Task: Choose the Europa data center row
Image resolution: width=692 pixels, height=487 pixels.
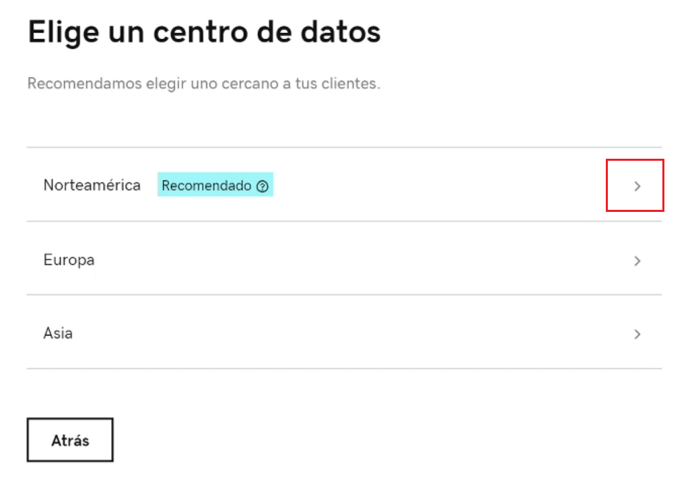Action: 344,258
